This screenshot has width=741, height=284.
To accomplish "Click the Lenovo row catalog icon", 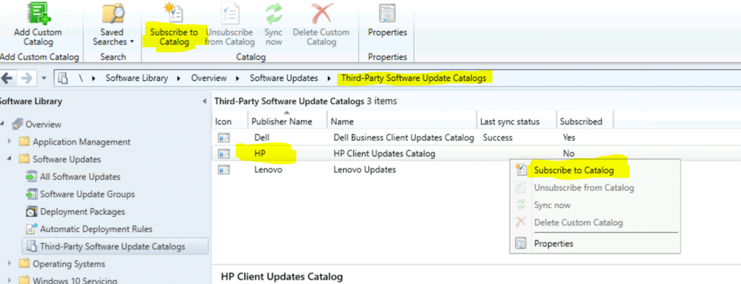I will click(x=224, y=170).
